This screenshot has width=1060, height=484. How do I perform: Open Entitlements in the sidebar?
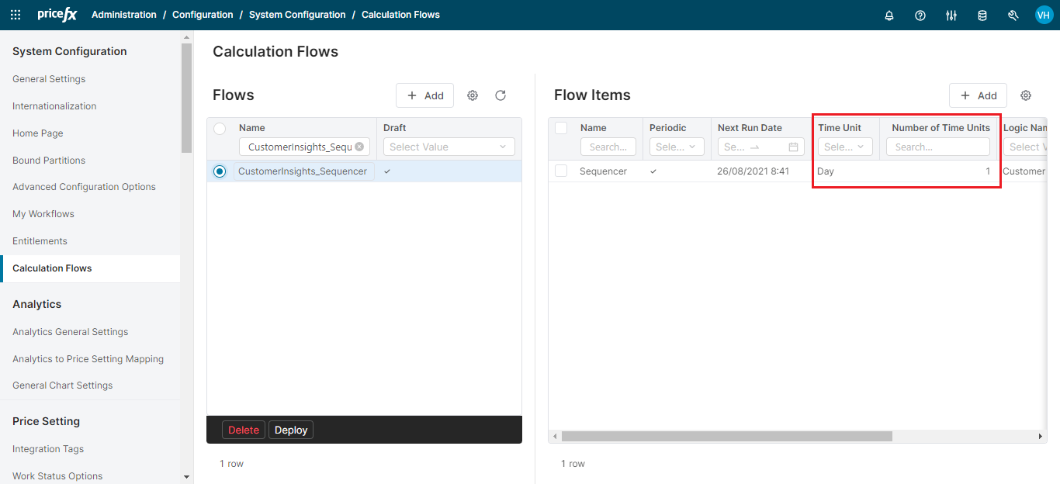point(40,241)
